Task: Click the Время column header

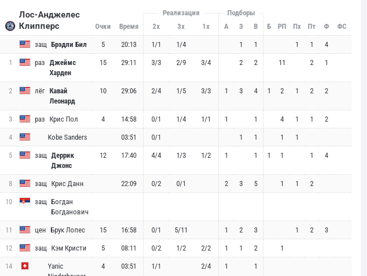Action: click(x=129, y=27)
